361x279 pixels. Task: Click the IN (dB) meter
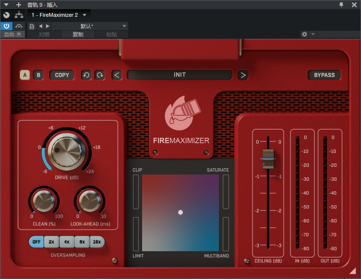click(x=298, y=193)
